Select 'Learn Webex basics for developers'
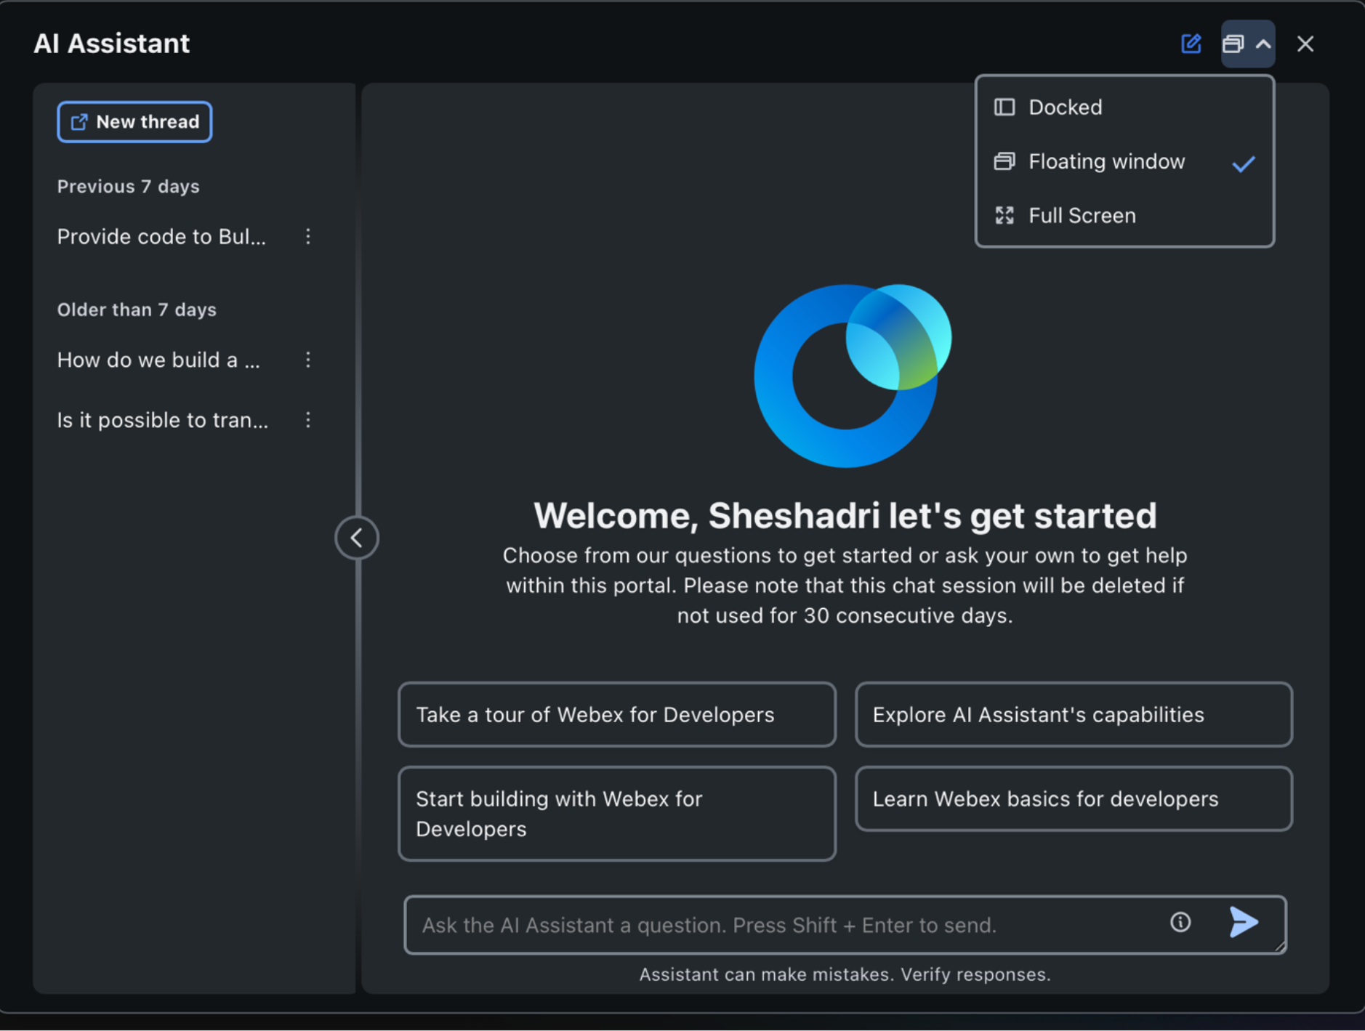 (1074, 799)
